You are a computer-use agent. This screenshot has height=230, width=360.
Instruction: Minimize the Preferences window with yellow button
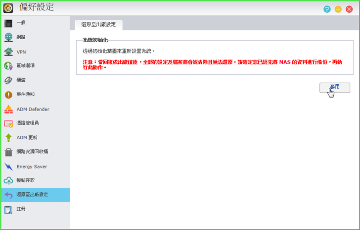pos(338,9)
